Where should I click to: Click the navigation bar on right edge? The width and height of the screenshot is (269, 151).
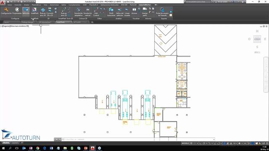tap(266, 75)
